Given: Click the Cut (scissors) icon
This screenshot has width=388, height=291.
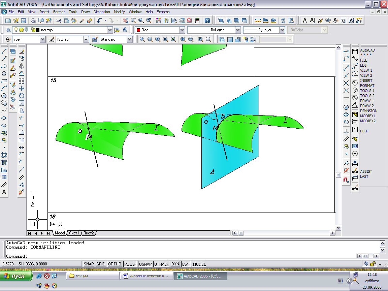Looking at the screenshot, I should 59,21.
